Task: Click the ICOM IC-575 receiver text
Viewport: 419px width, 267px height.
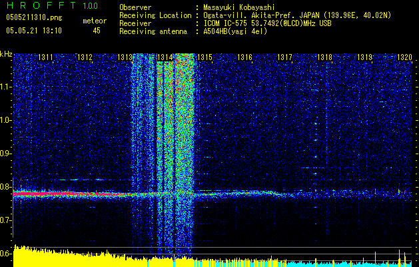Action: coord(267,23)
